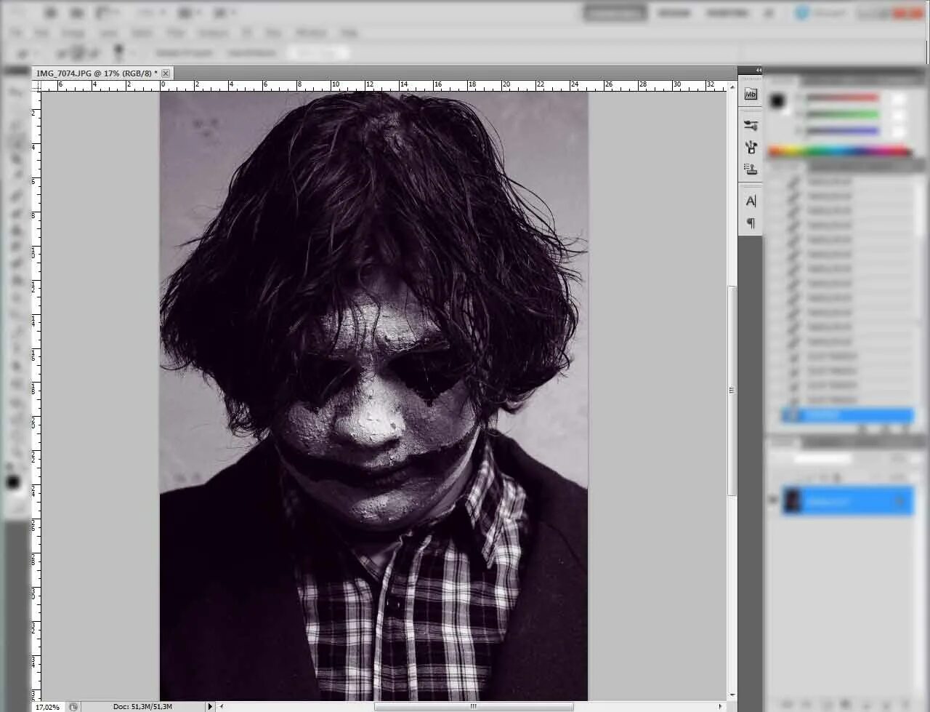
Task: Click the ruler origin corner box
Action: 36,85
